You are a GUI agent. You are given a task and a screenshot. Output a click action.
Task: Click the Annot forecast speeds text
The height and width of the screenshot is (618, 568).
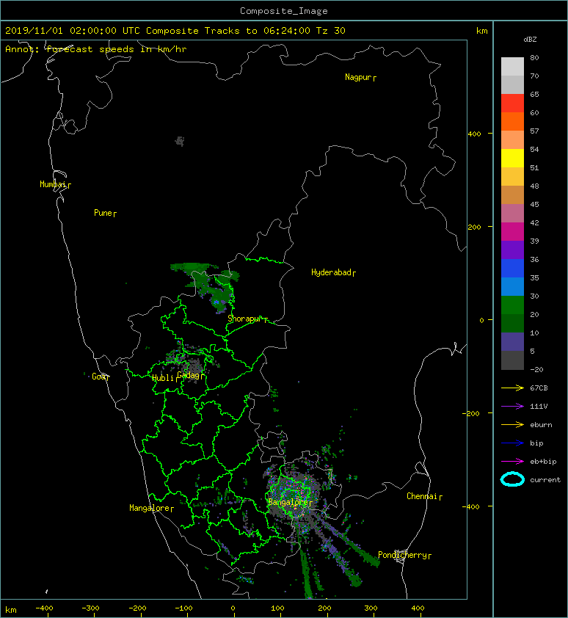96,49
